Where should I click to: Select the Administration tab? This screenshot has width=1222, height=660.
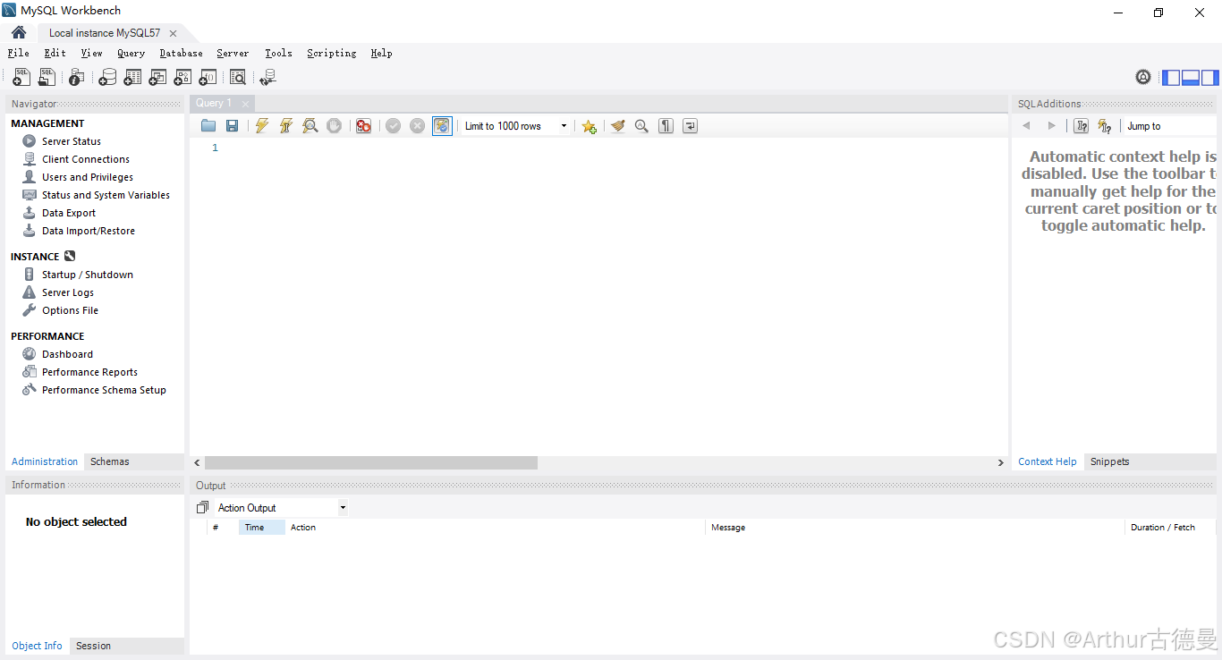[x=45, y=461]
